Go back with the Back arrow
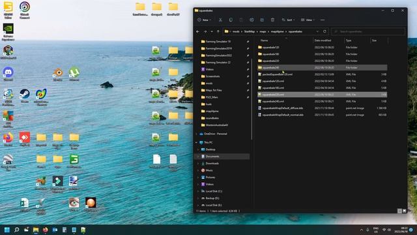Viewport: 417px width, 235px height. pos(197,31)
